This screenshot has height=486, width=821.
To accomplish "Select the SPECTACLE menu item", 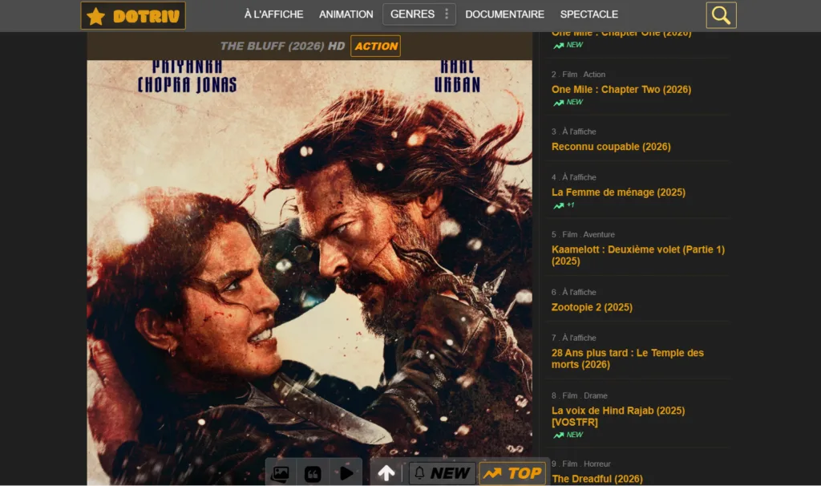I will pyautogui.click(x=588, y=14).
